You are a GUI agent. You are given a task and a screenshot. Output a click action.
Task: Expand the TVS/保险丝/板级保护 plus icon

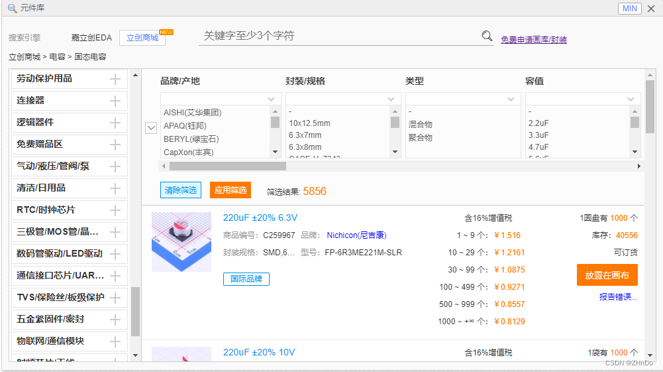click(115, 298)
